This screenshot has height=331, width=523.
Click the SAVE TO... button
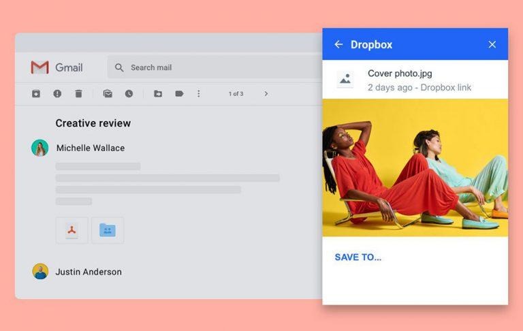[358, 257]
